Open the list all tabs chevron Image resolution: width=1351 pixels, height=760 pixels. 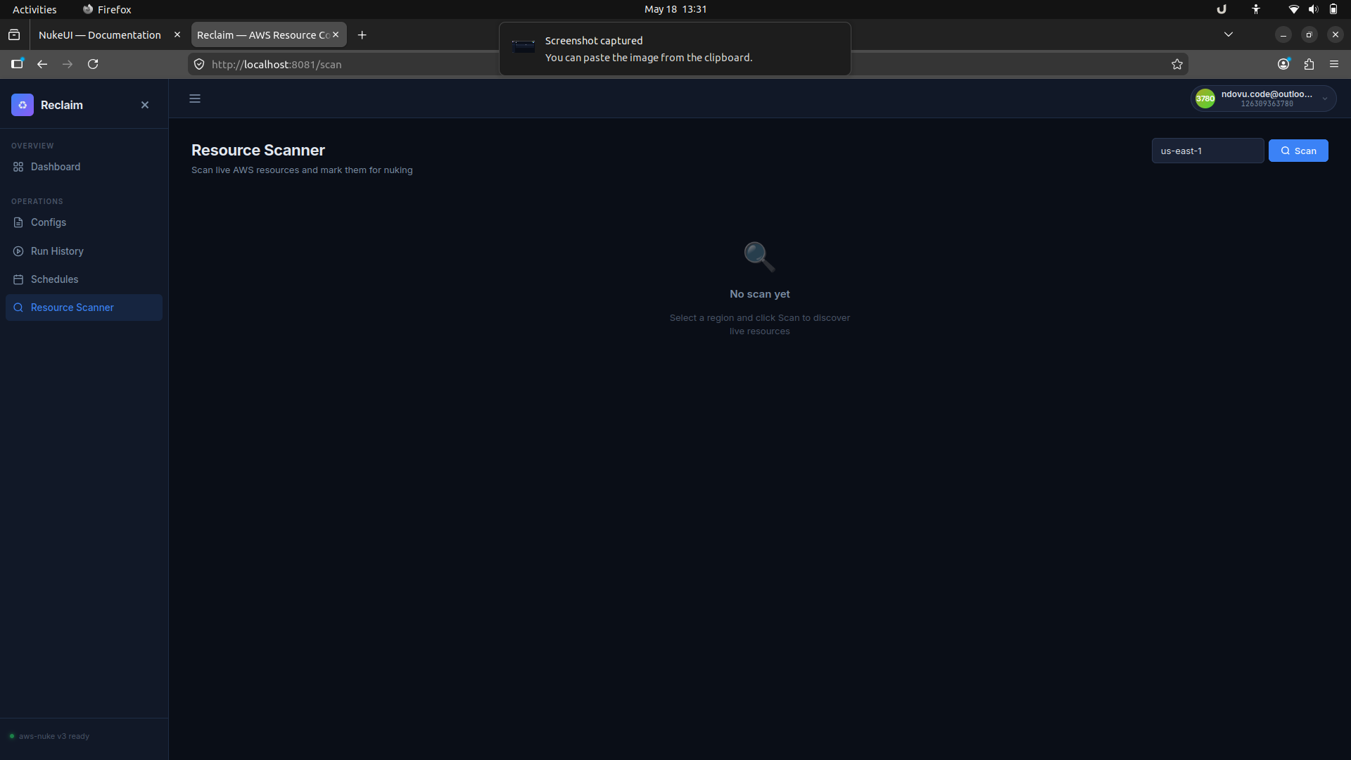click(x=1229, y=34)
